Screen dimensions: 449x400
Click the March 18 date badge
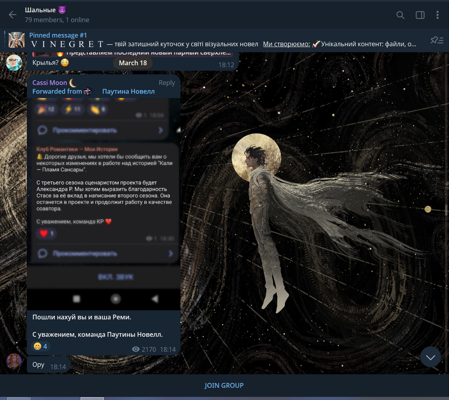[133, 63]
